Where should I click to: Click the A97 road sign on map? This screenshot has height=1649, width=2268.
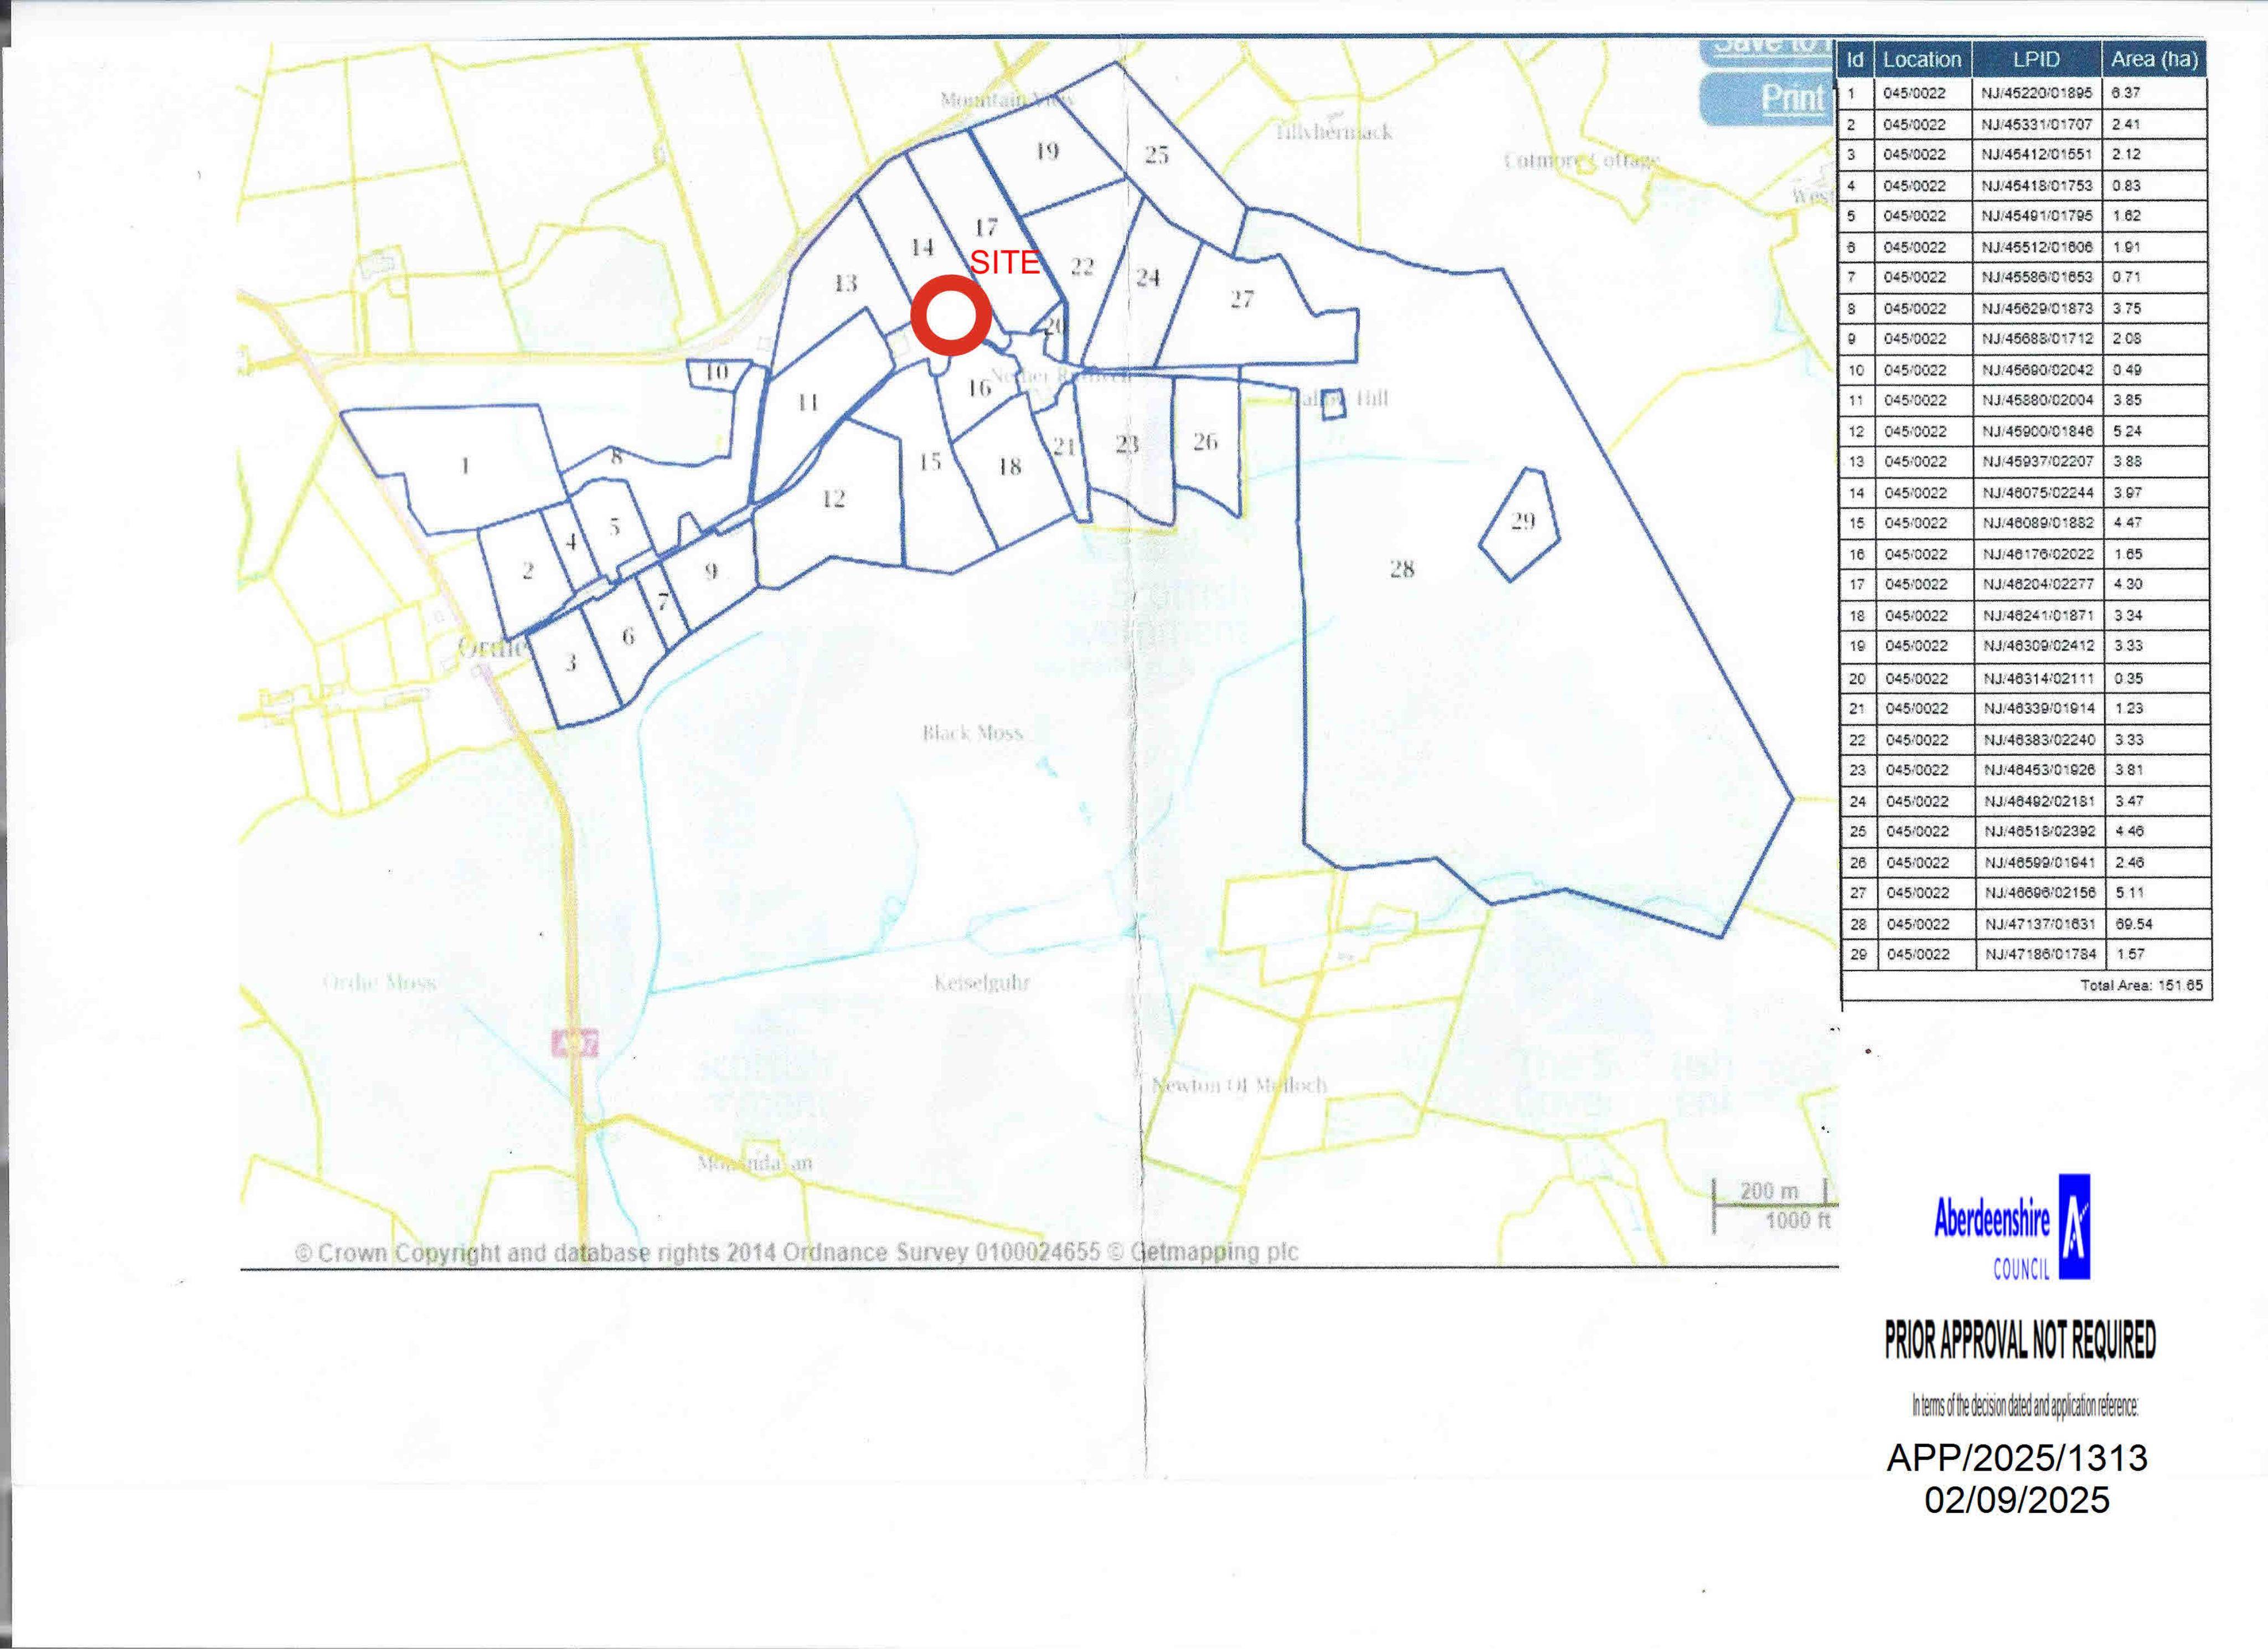tap(574, 1043)
